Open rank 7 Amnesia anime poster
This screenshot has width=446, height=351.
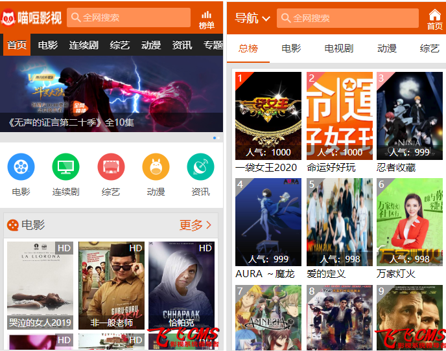pos(268,318)
